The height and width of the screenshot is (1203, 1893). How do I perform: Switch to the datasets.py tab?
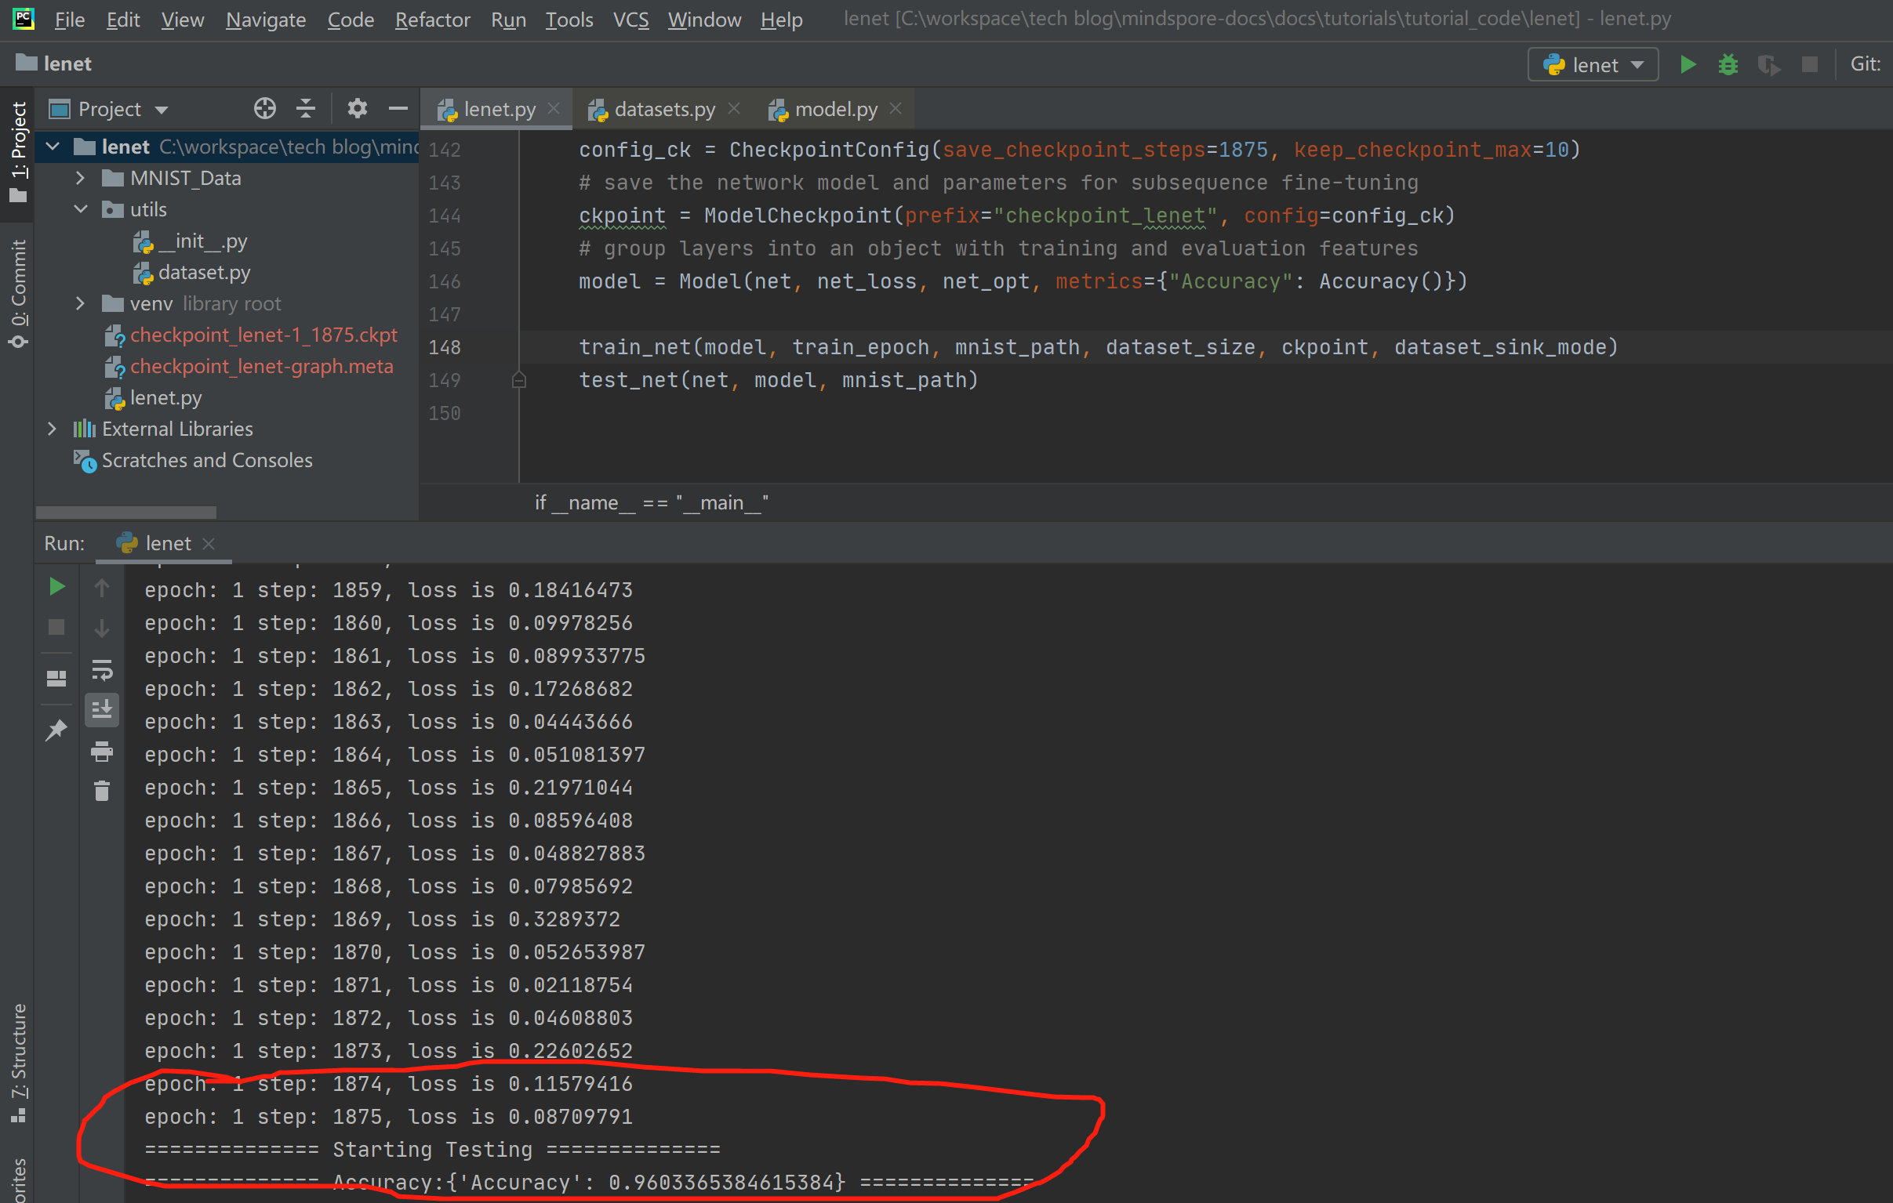click(x=663, y=109)
